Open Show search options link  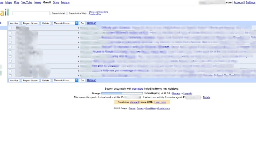tap(98, 12)
